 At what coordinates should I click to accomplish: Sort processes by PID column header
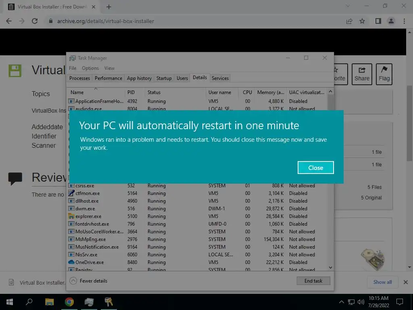135,92
